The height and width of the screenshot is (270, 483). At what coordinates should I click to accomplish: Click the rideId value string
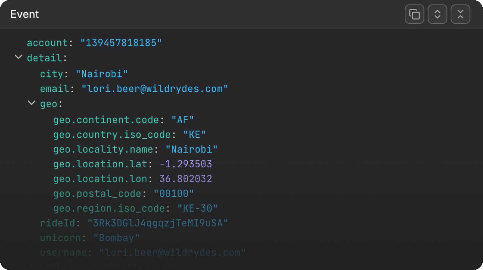(x=158, y=223)
